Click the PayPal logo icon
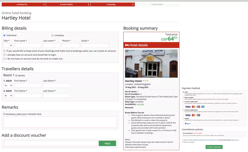248x152 pixels. (x=188, y=123)
